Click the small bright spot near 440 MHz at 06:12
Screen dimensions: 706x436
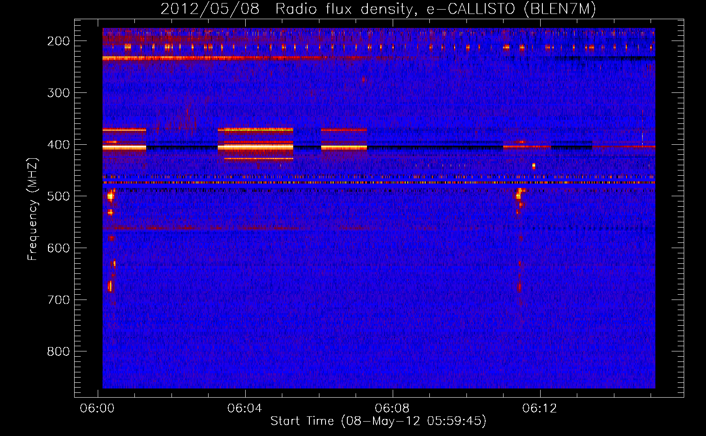534,166
